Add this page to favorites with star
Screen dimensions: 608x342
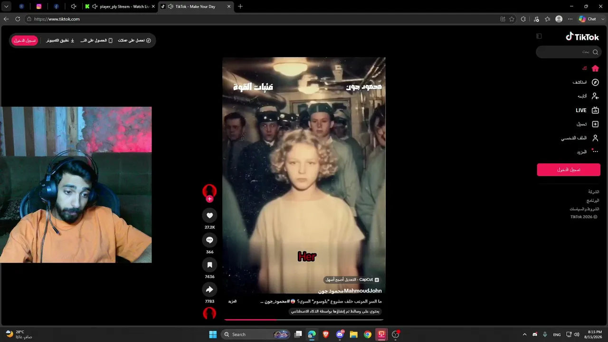[512, 19]
